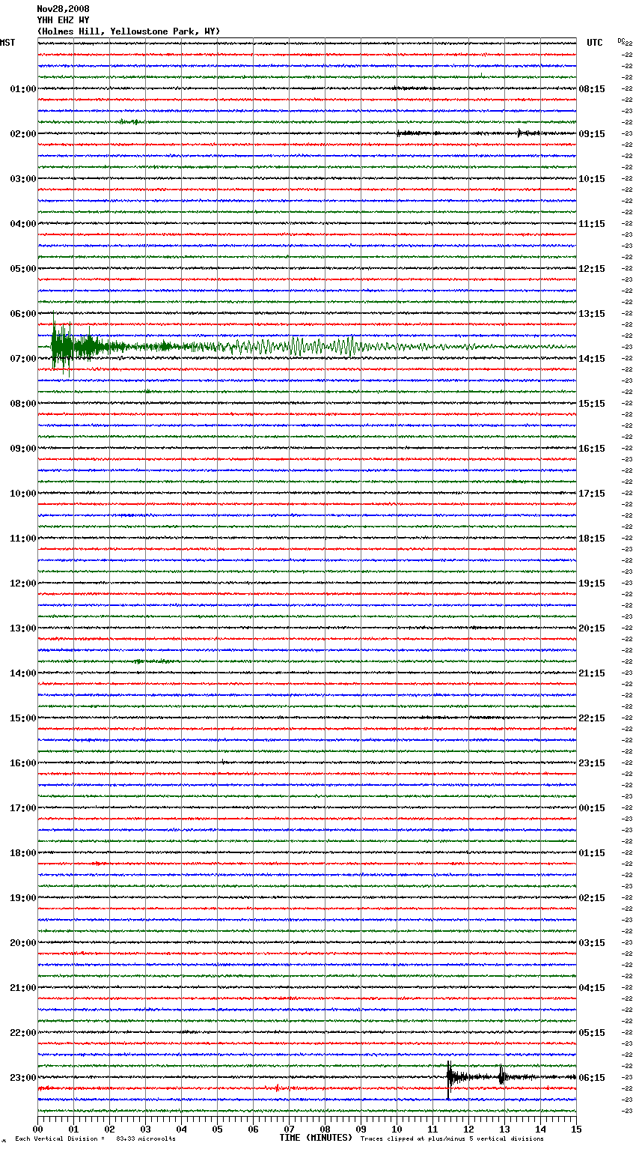The height and width of the screenshot is (1149, 636).
Task: Select the 02:00 MST row label
Action: point(23,134)
